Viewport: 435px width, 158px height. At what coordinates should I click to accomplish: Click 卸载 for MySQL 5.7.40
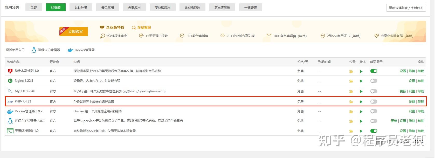(421, 91)
